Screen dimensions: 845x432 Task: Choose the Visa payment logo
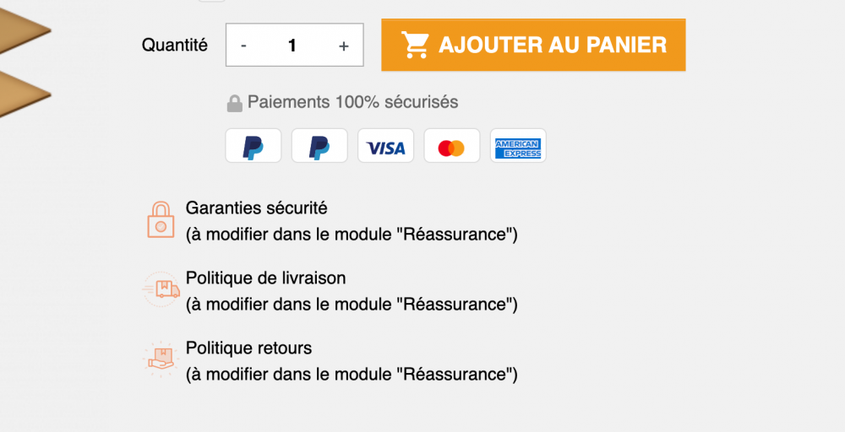[x=386, y=145]
